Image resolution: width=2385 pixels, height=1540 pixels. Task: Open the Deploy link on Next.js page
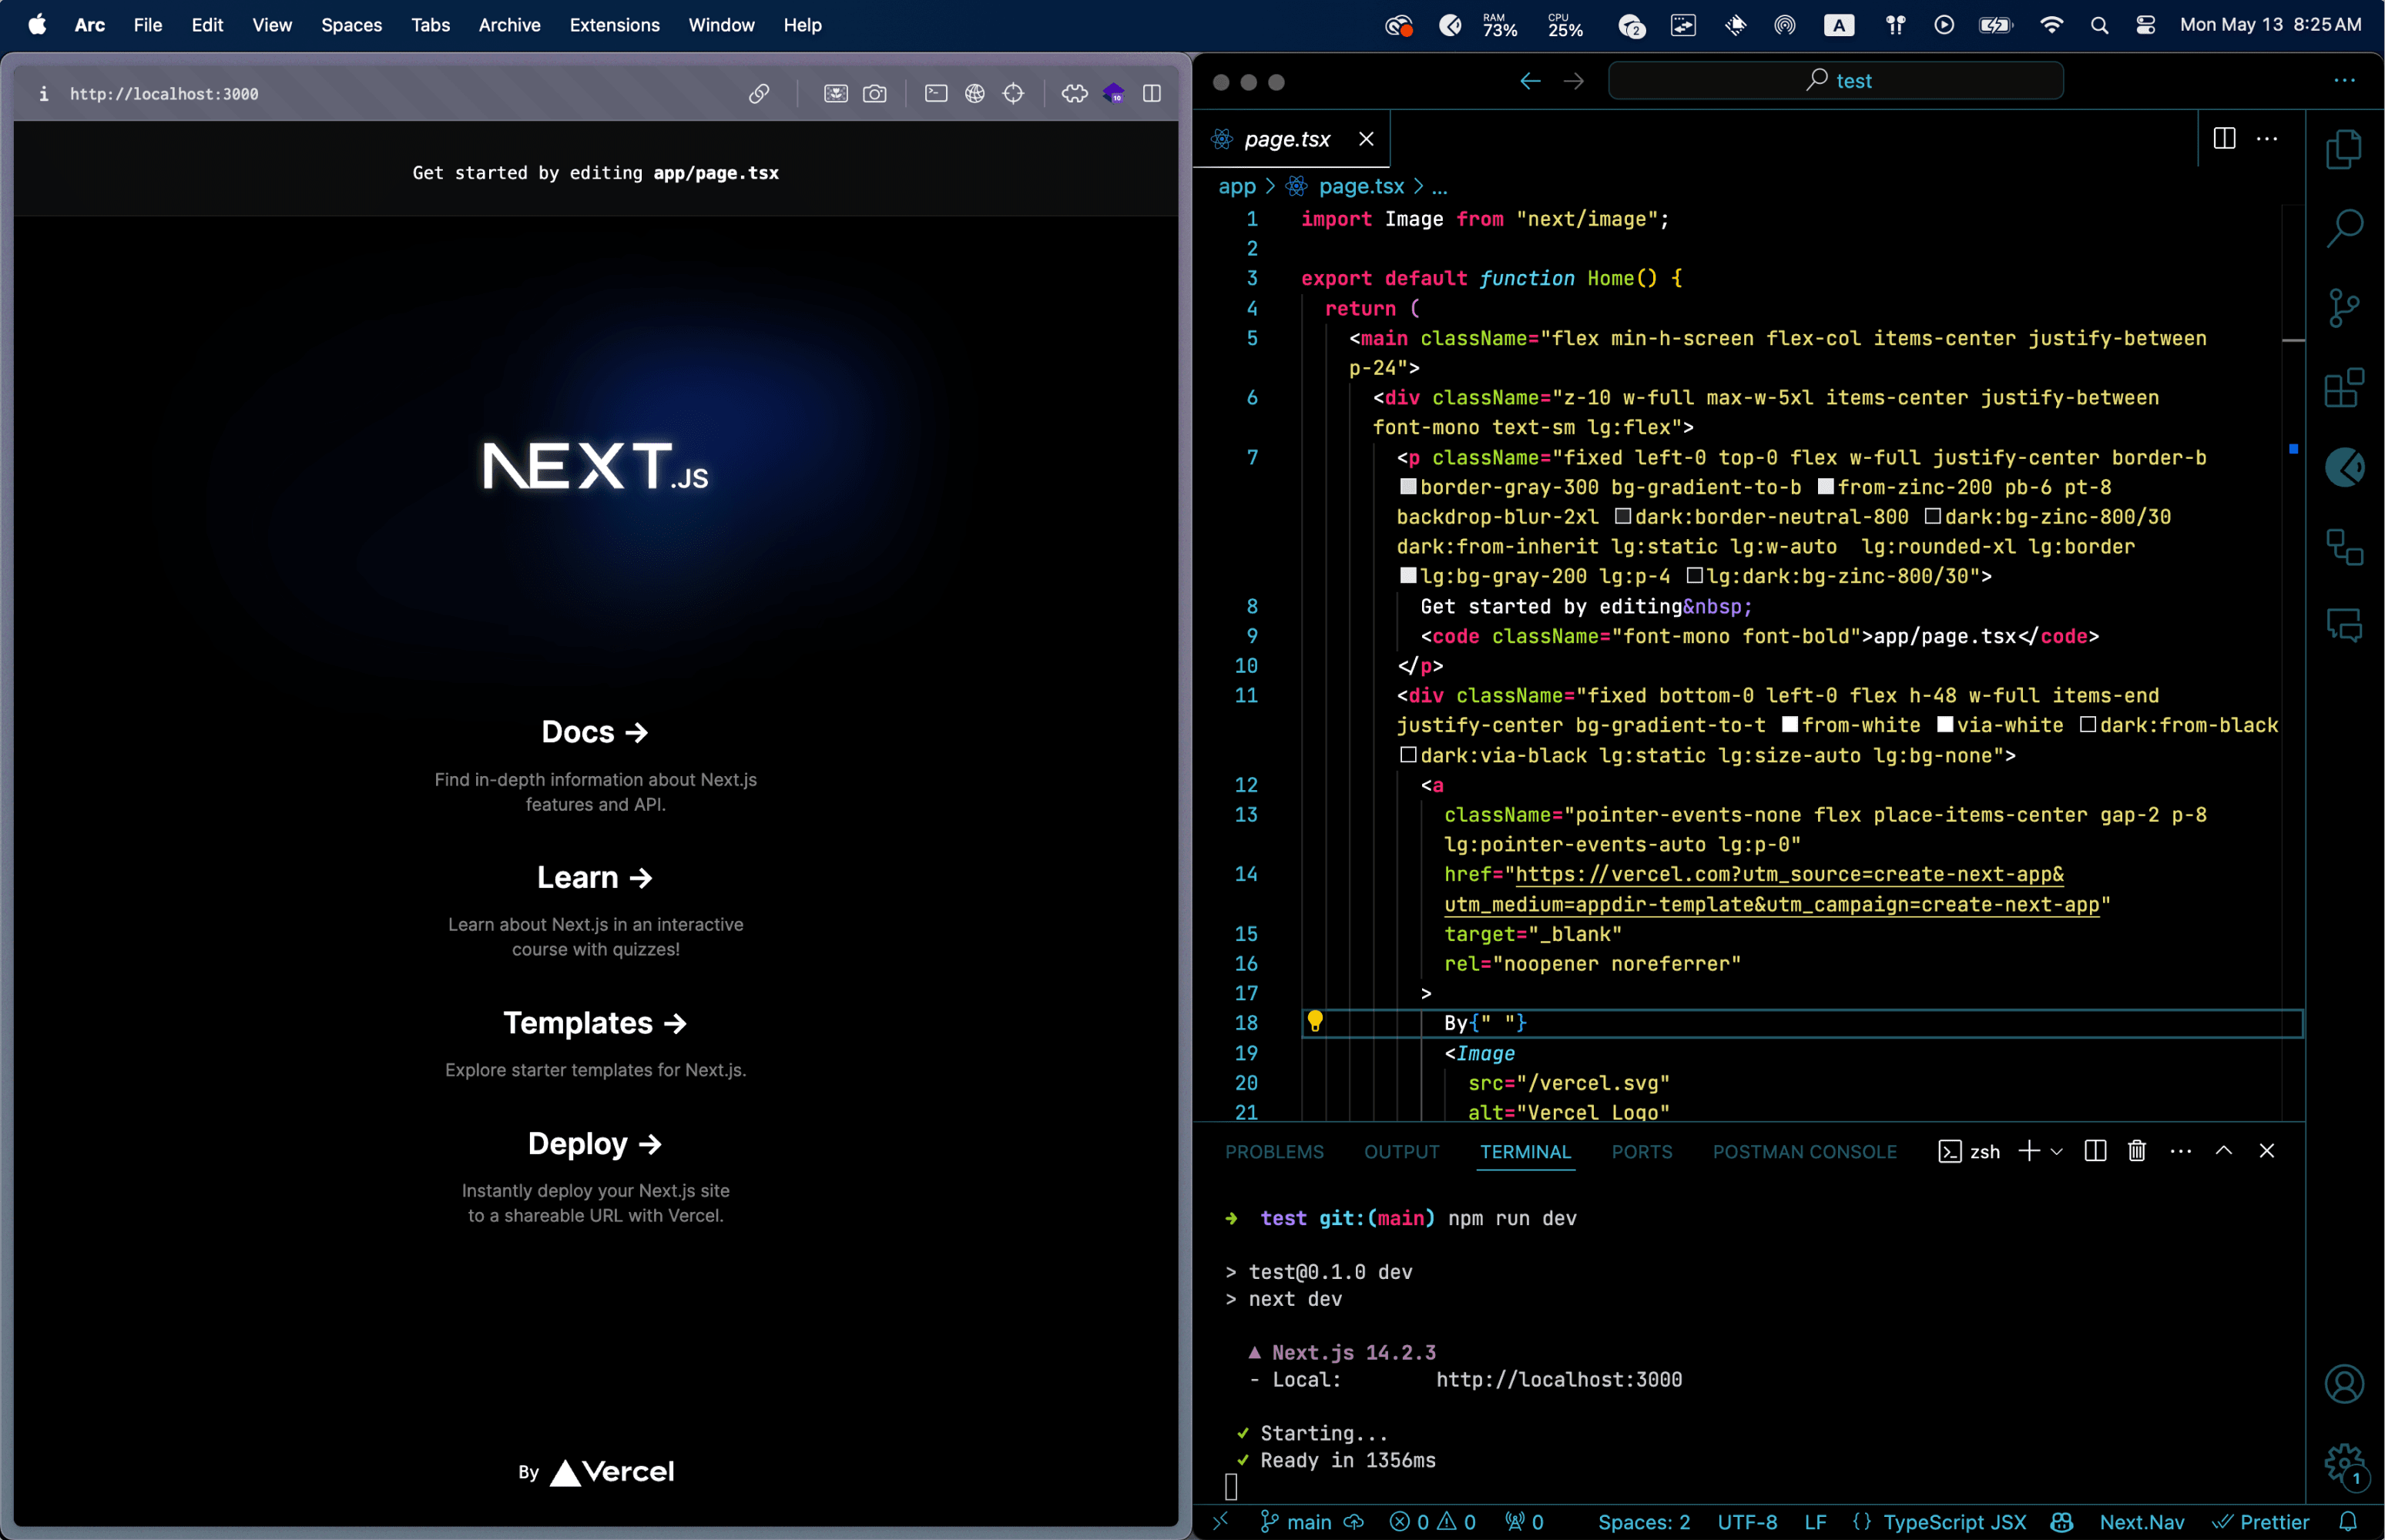pos(595,1143)
